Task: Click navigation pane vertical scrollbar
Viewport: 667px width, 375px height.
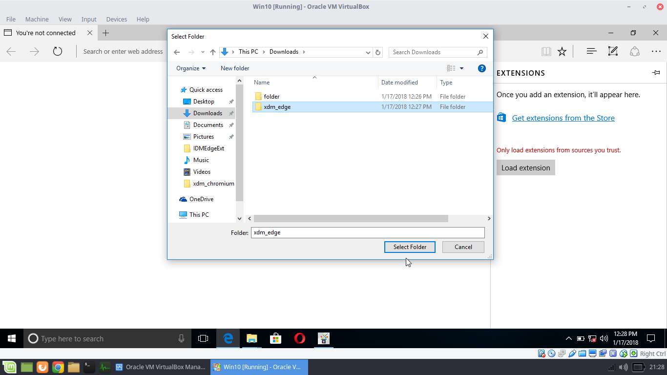Action: coord(239,143)
